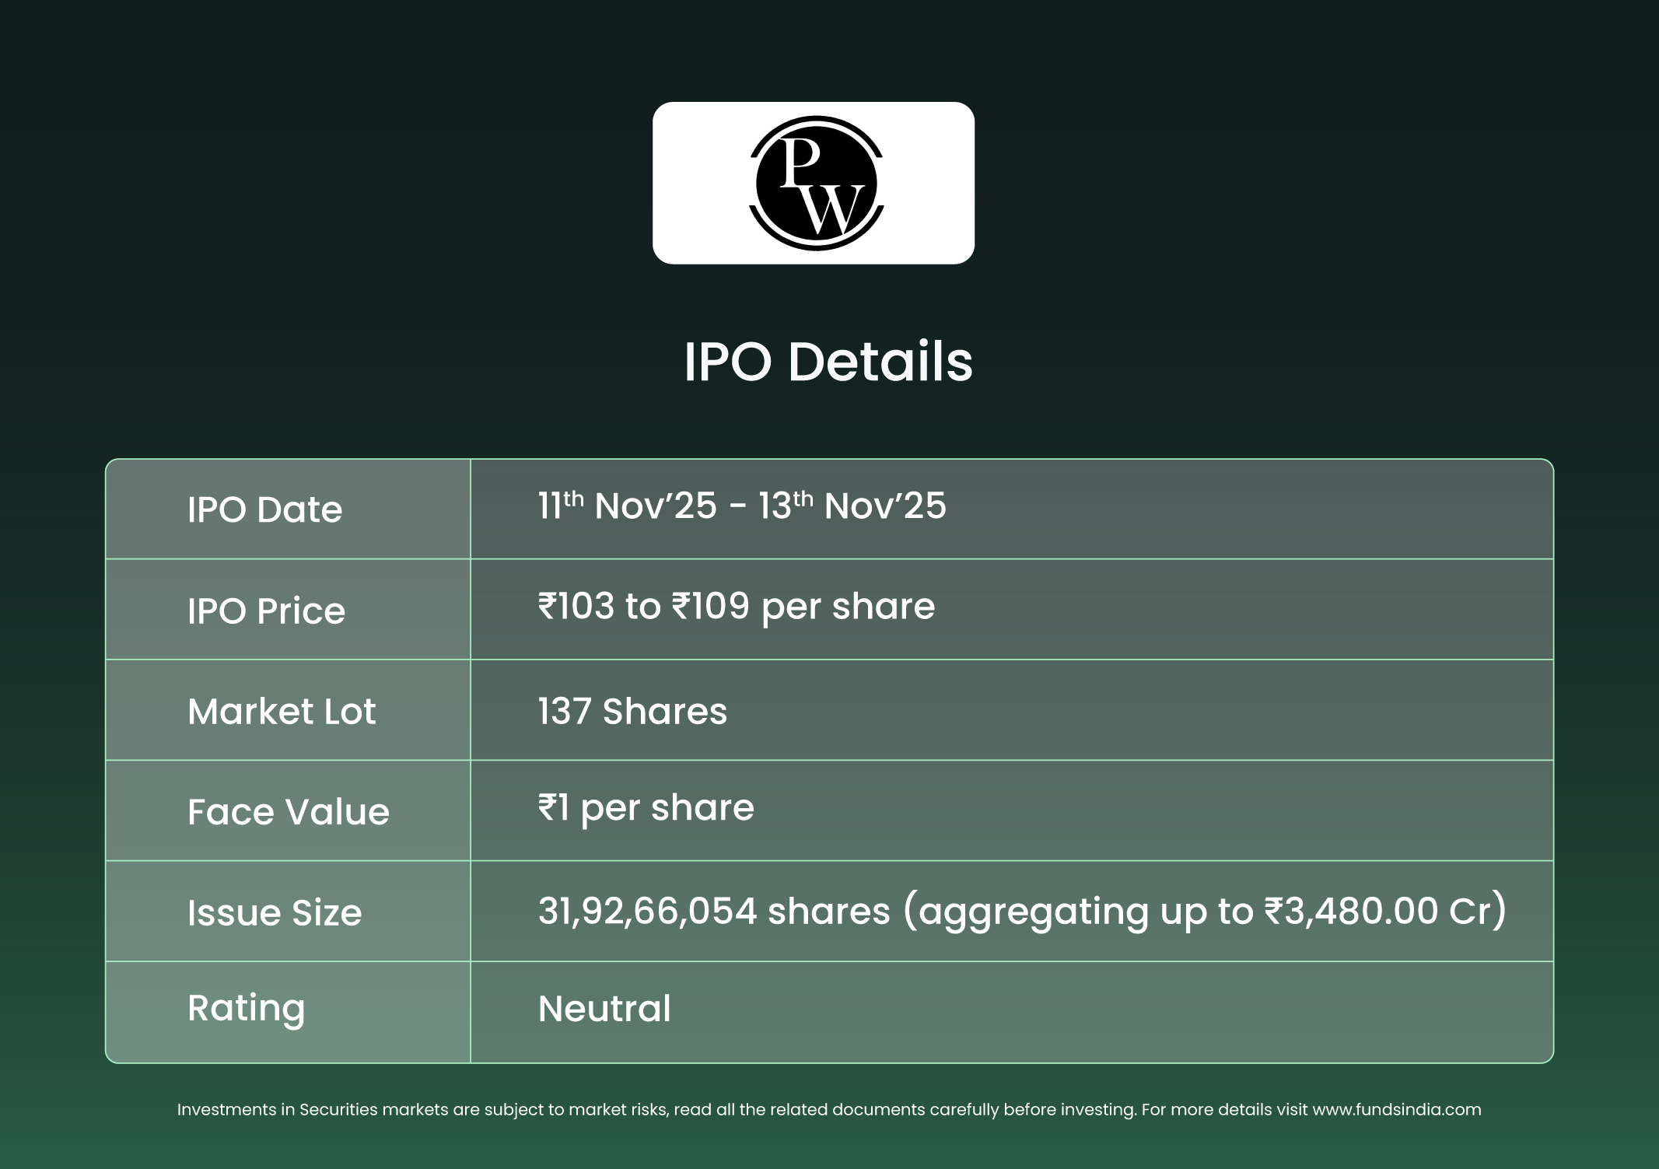The image size is (1659, 1169).
Task: Select the "Rating" row label
Action: coord(246,1008)
